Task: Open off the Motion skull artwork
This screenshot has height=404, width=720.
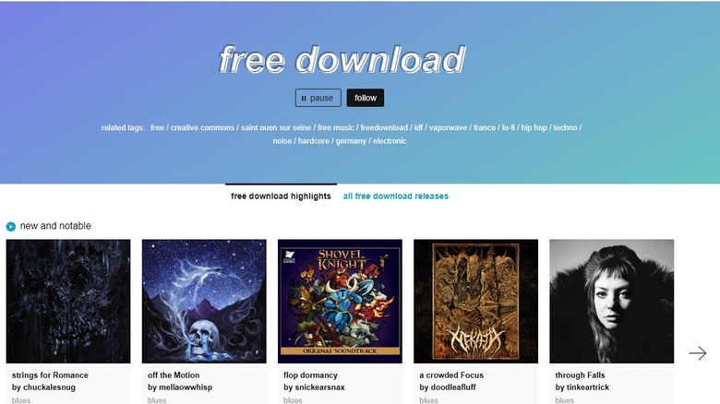Action: (x=204, y=302)
